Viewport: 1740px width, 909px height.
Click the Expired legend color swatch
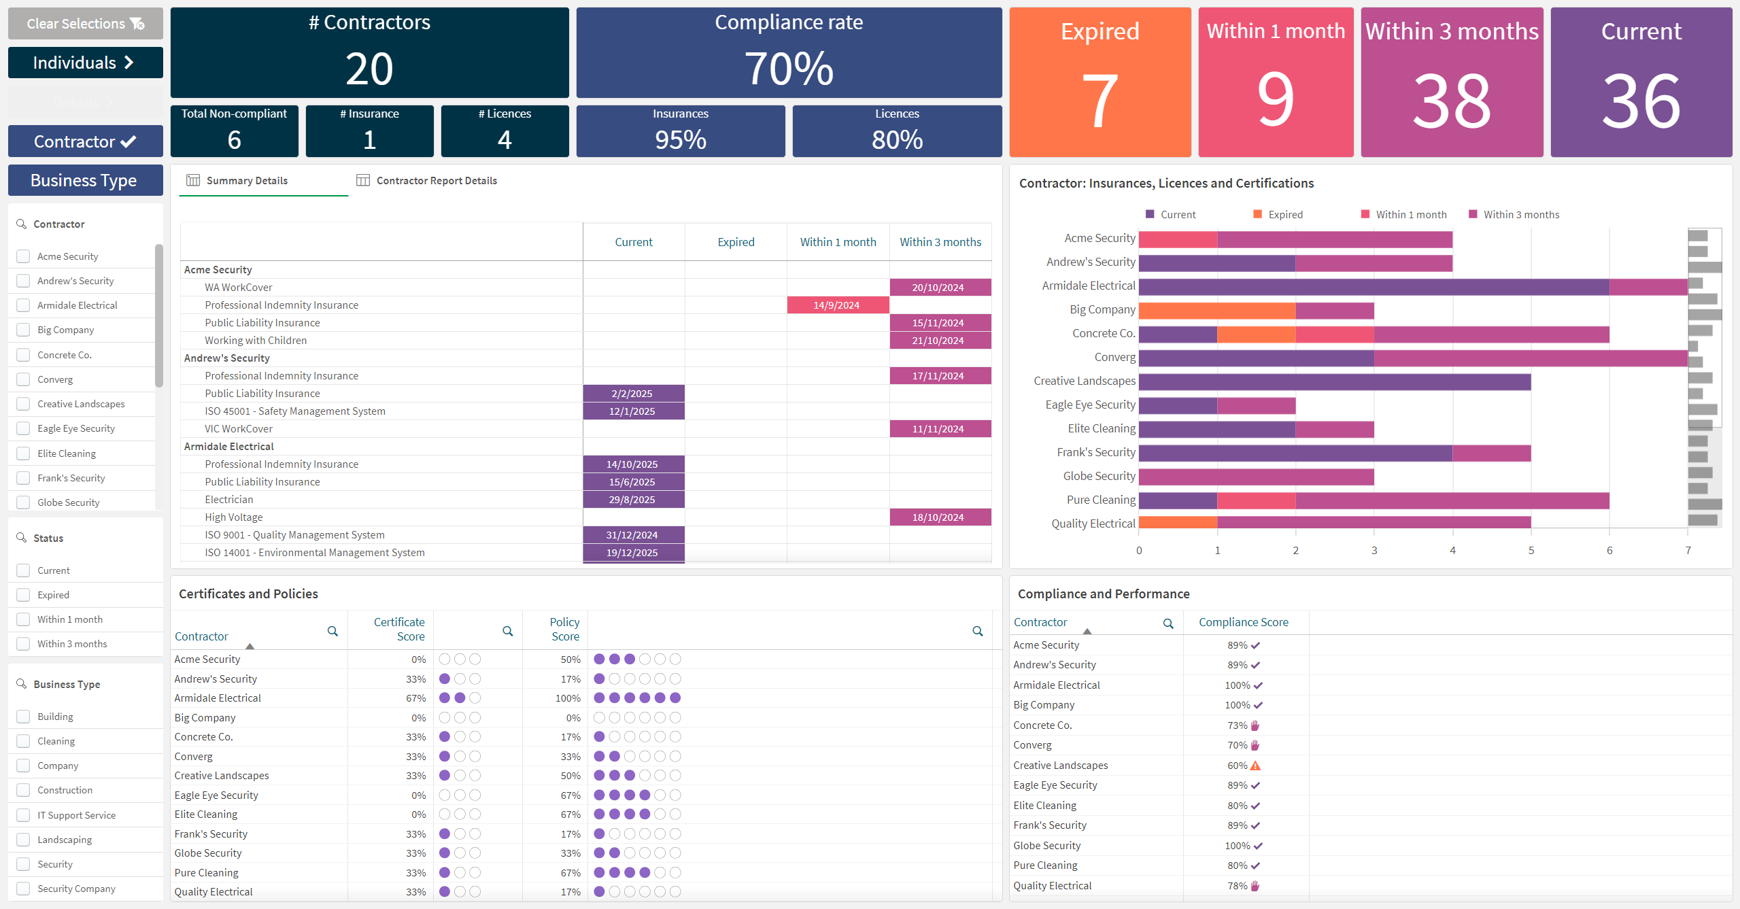1258,214
